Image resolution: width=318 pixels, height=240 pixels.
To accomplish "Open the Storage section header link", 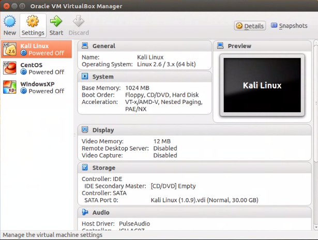I will click(x=103, y=168).
